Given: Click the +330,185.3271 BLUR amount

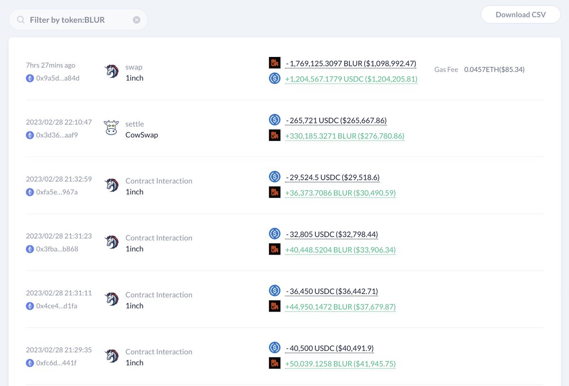Looking at the screenshot, I should pos(345,136).
